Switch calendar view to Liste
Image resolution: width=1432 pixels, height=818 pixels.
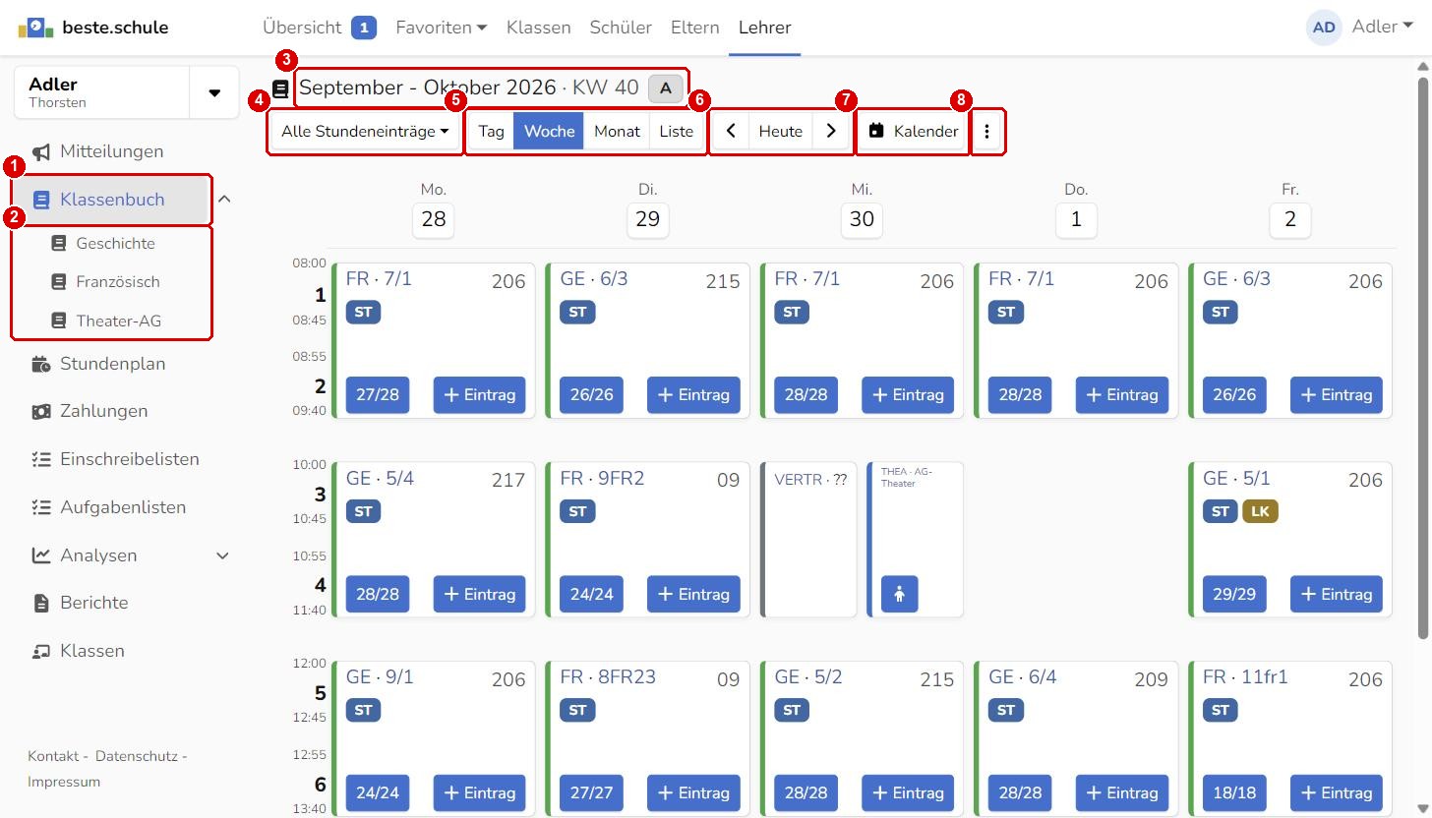[x=676, y=132]
